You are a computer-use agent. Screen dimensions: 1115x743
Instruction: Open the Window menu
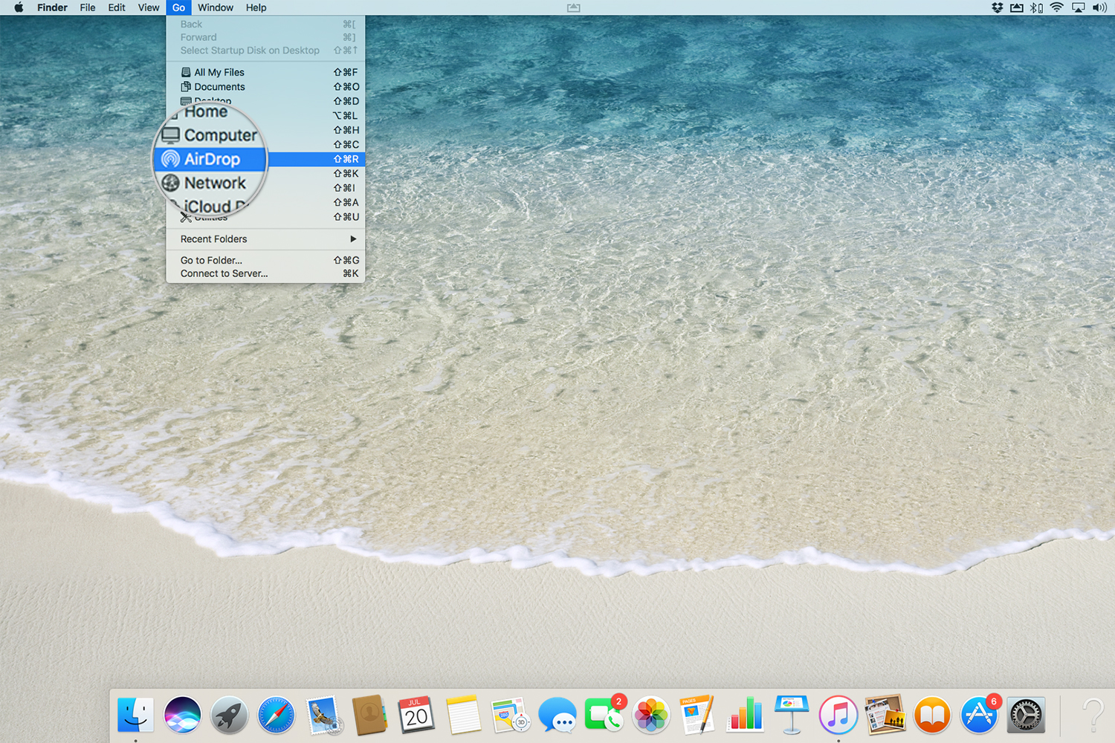tap(216, 7)
